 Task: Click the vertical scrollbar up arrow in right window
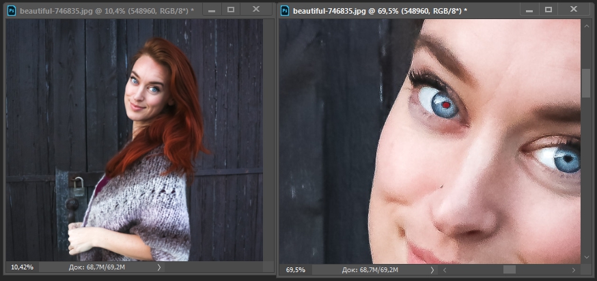point(586,25)
